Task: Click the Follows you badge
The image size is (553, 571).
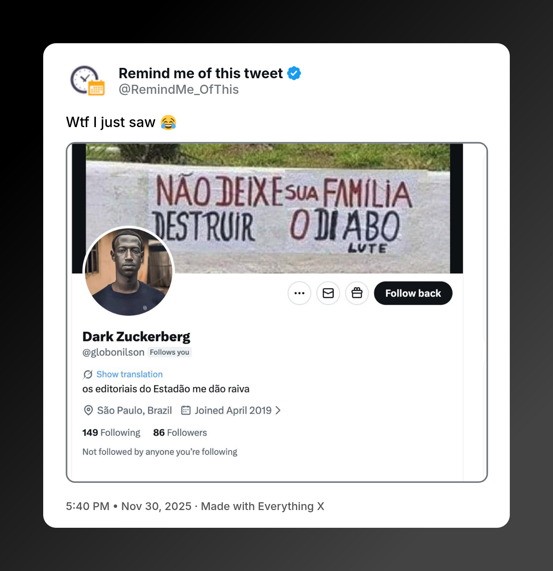Action: point(169,352)
